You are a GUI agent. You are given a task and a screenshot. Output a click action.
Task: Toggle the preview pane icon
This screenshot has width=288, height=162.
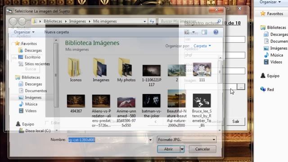pyautogui.click(x=204, y=32)
